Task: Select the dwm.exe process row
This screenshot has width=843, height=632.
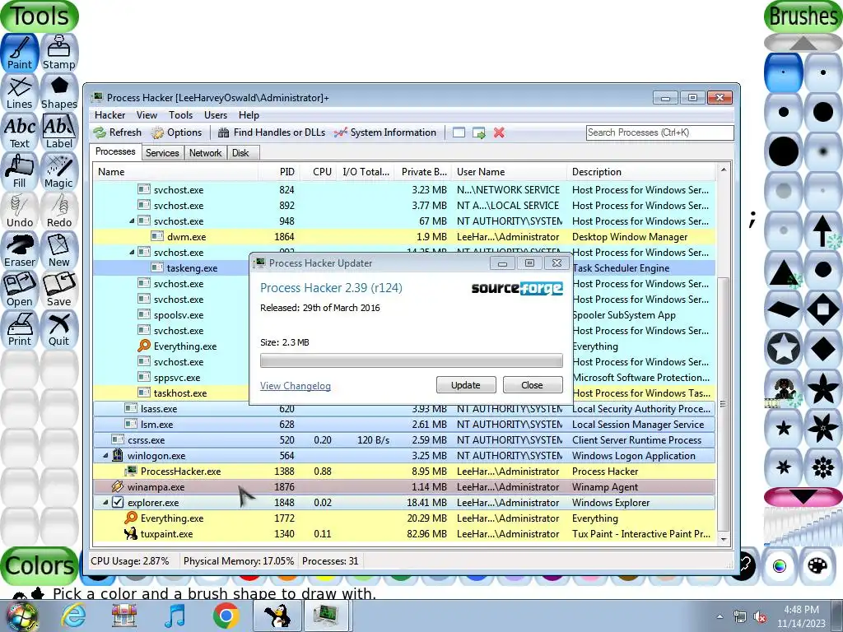Action: pyautogui.click(x=403, y=236)
